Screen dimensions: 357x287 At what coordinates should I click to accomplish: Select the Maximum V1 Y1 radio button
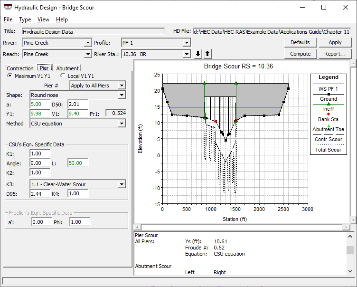pyautogui.click(x=10, y=76)
